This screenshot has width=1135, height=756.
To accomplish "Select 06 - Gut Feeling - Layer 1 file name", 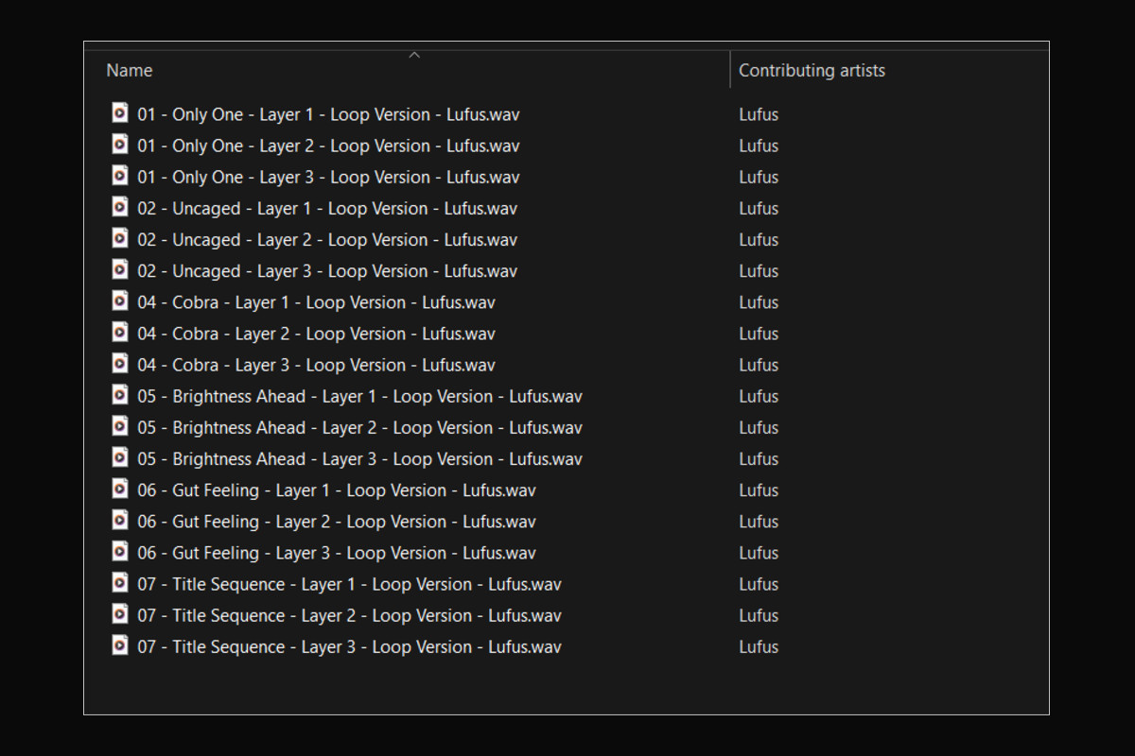I will point(337,490).
